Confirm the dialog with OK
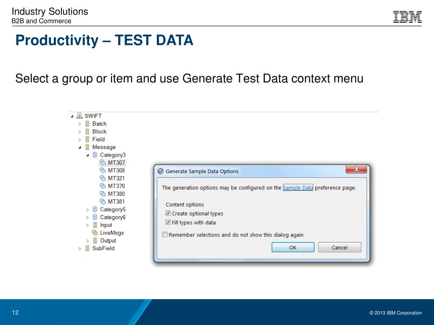434x325 pixels. click(x=293, y=247)
